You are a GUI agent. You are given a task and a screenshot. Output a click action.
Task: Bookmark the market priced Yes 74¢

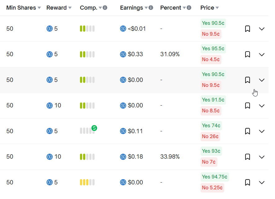[247, 131]
